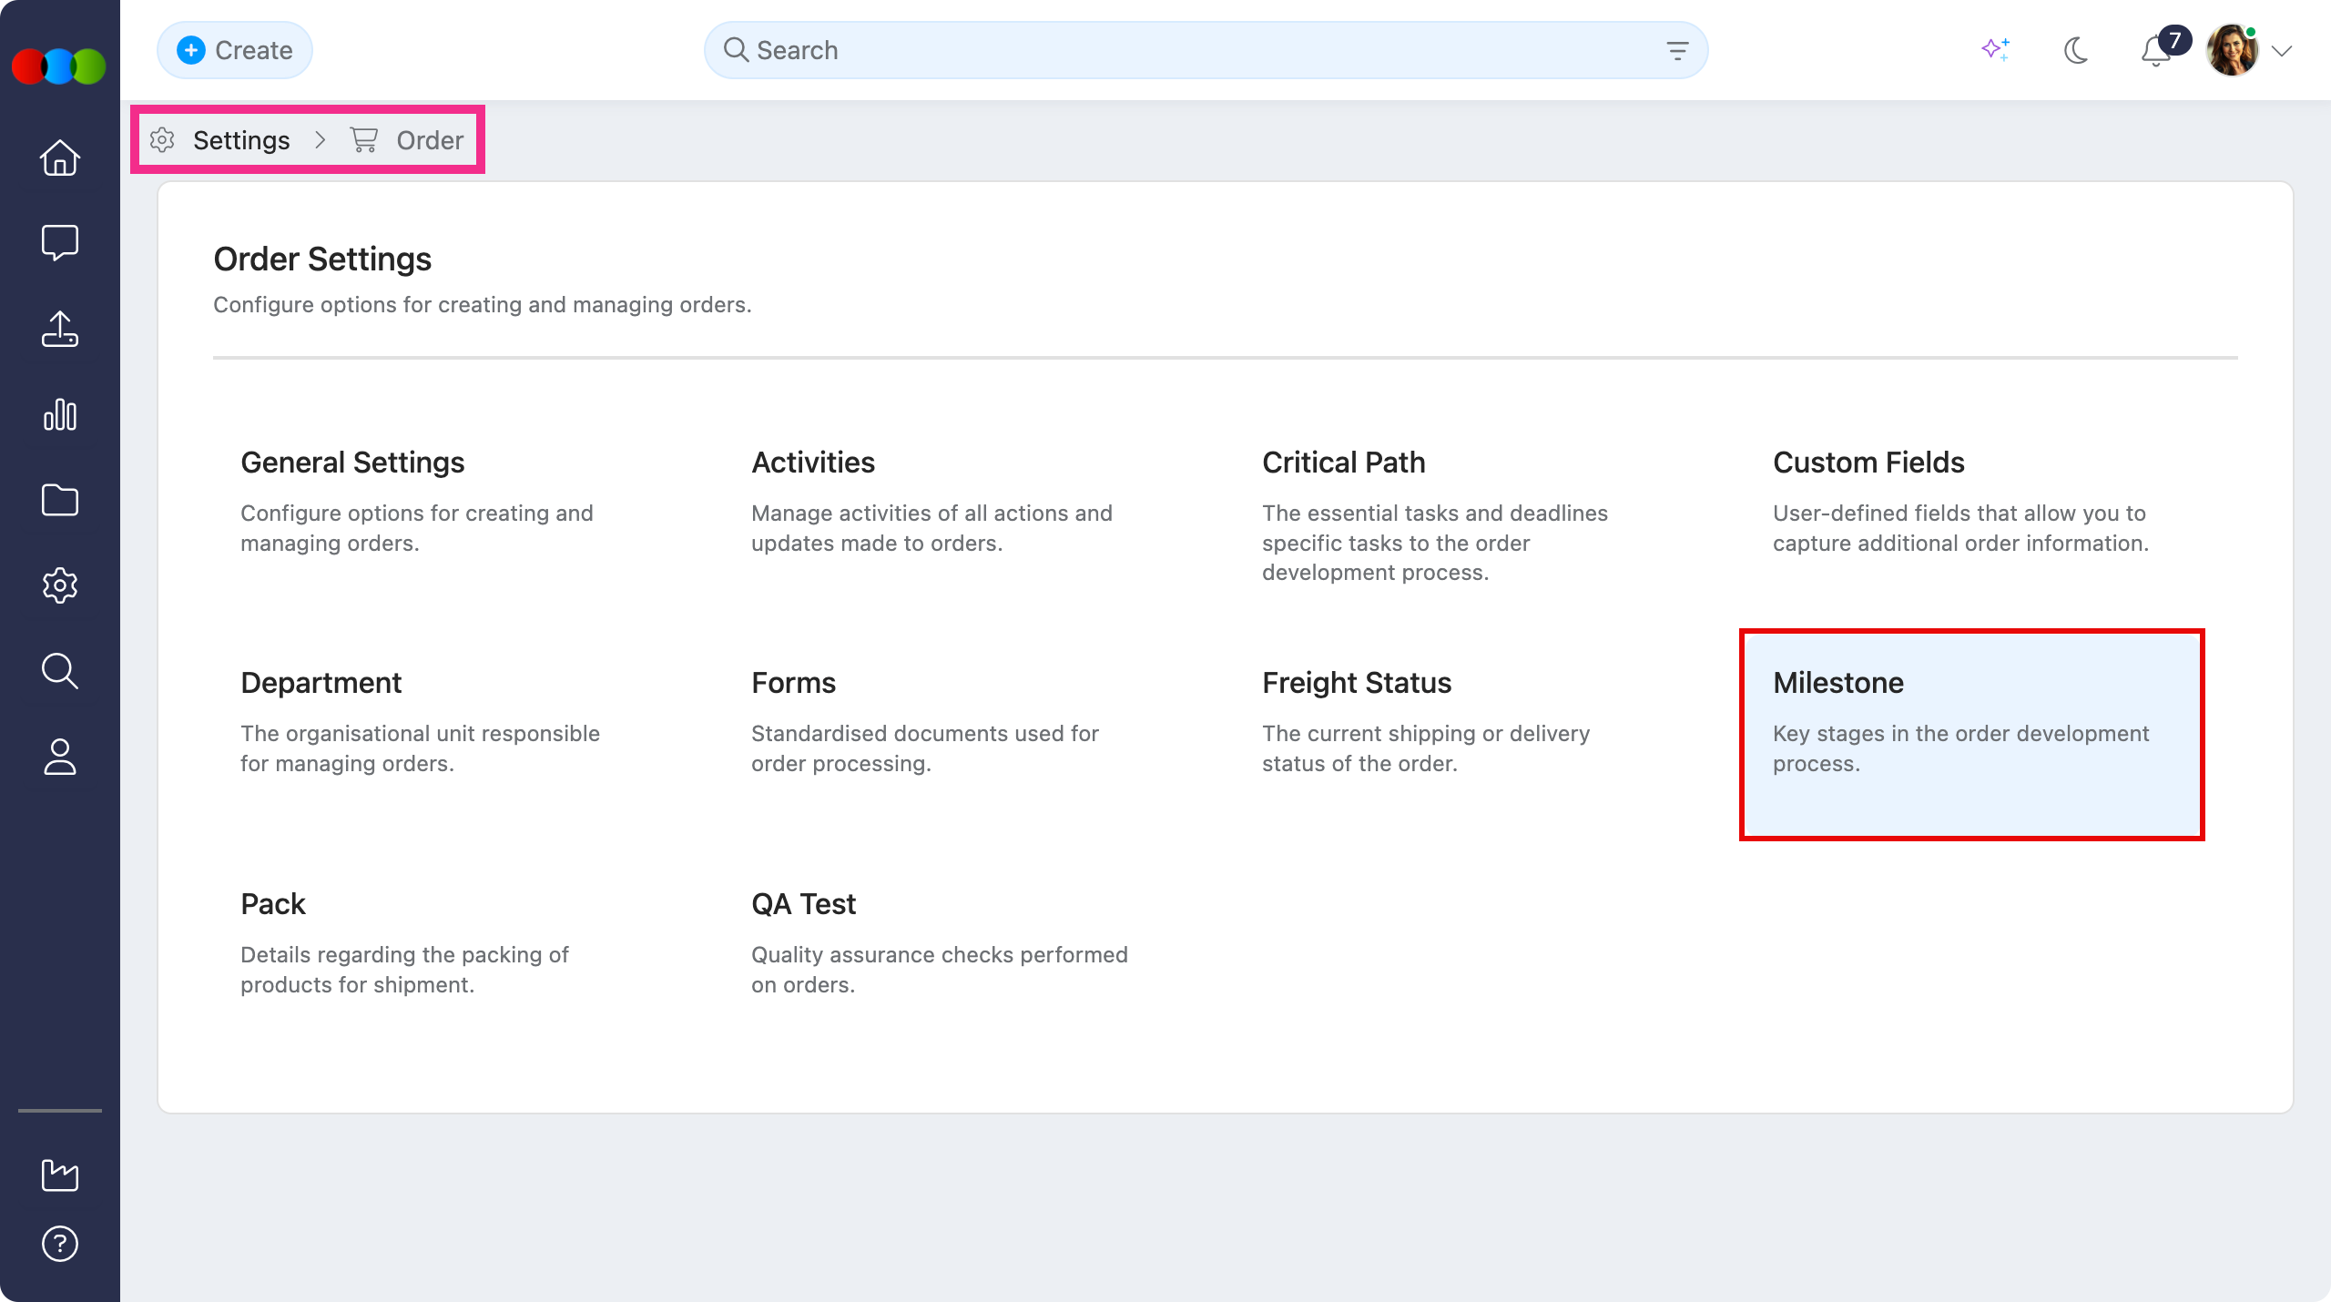Expand the account menu chevron
This screenshot has height=1302, width=2331.
point(2282,51)
